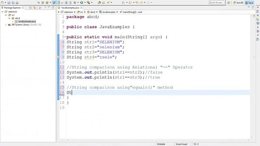260x146 pixels.
Task: Click in the Quick Access field
Action: (217, 2)
